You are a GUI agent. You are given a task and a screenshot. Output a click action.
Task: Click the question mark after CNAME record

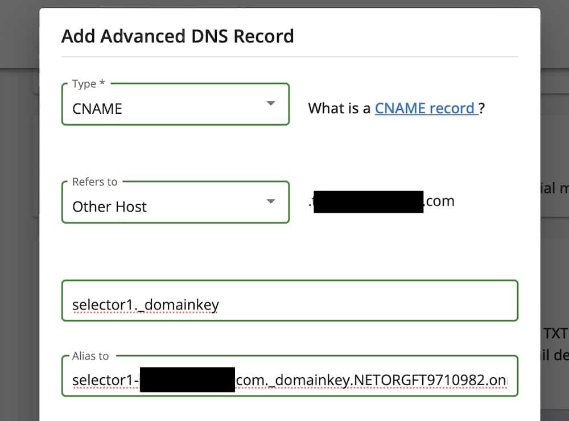[481, 108]
